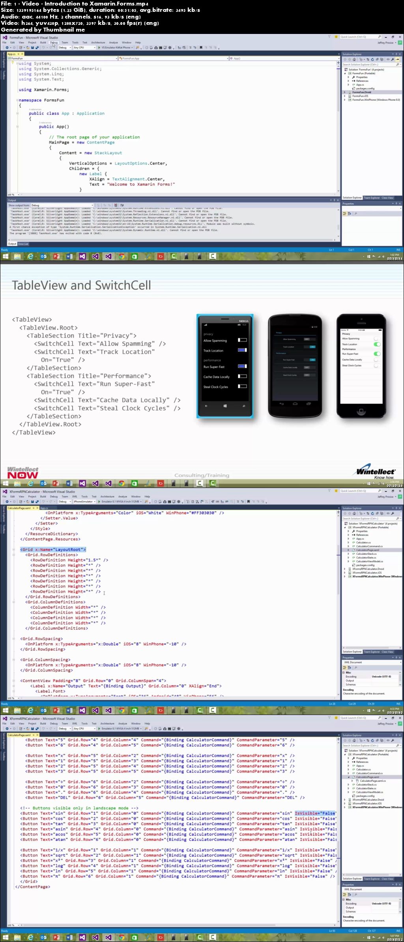
Task: Select FormsFun.Droid in Solution Explorer
Action: (361, 92)
